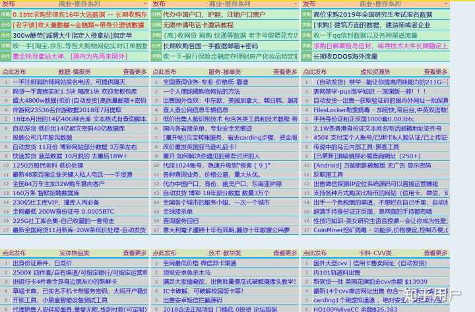The width and height of the screenshot is (475, 312).
Task: Open the 技术-教学类 category heading
Action: pyautogui.click(x=225, y=253)
